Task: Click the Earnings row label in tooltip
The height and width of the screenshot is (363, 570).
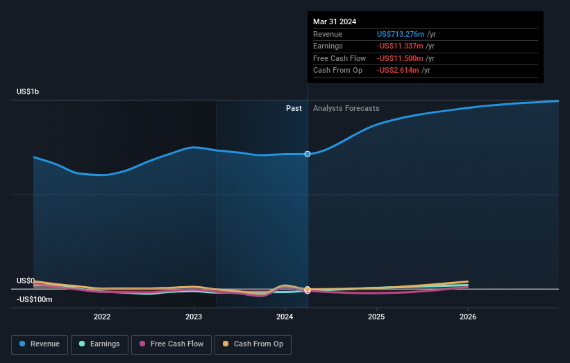Action: click(328, 46)
